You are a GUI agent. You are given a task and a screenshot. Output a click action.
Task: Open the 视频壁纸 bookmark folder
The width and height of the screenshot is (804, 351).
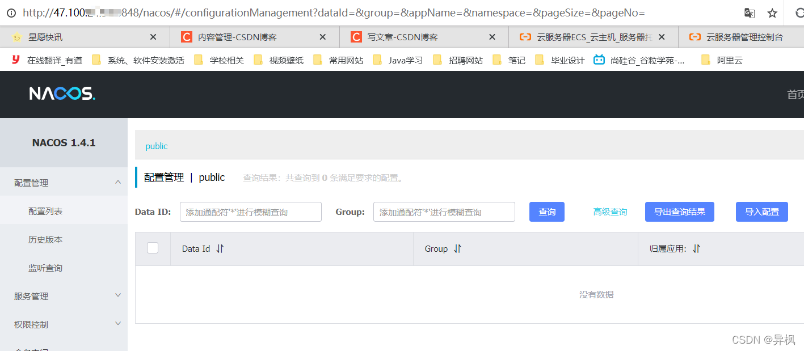[278, 60]
